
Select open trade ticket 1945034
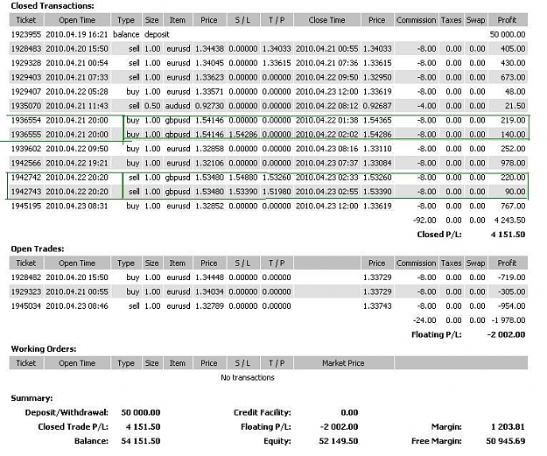[26, 306]
